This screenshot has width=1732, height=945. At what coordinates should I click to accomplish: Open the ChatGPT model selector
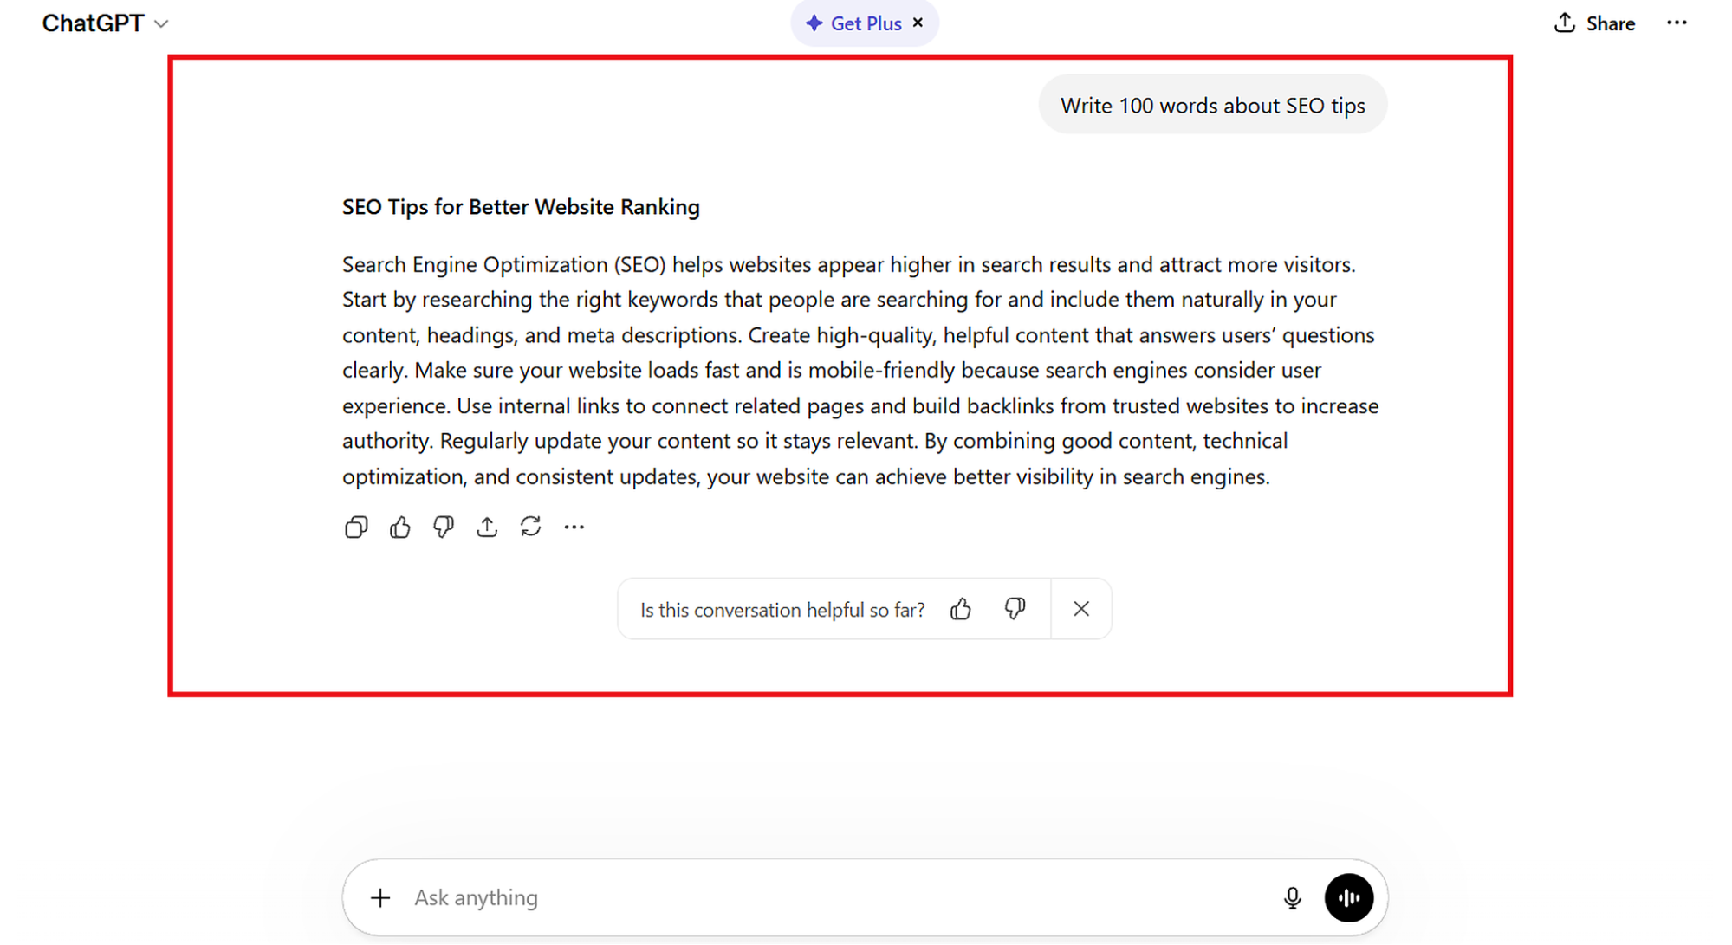tap(105, 23)
